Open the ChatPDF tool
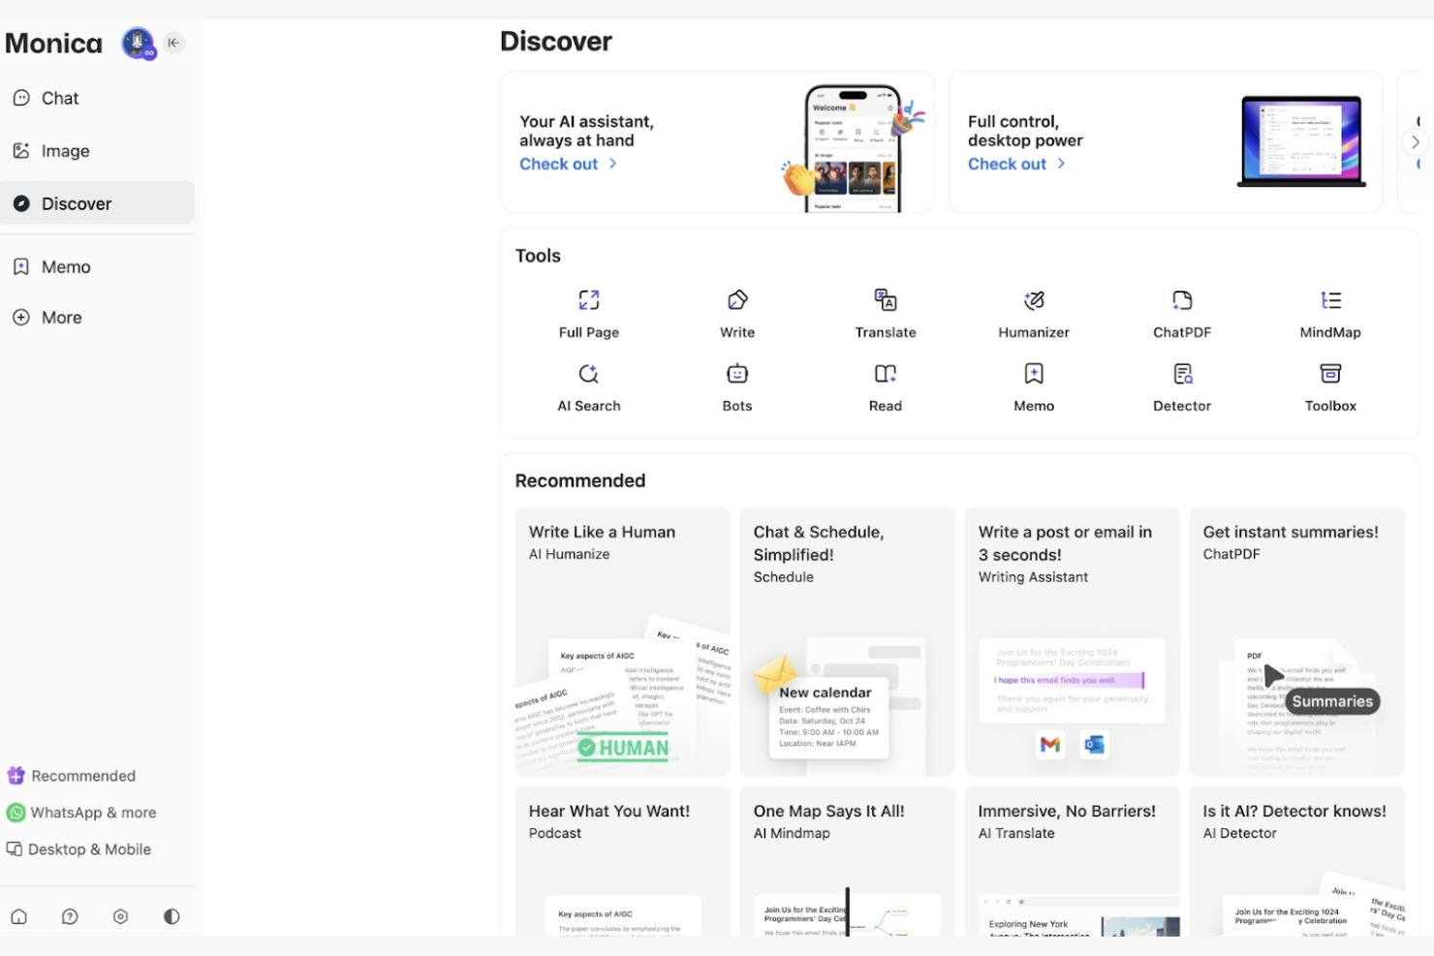Viewport: 1434px width, 956px height. (x=1181, y=312)
